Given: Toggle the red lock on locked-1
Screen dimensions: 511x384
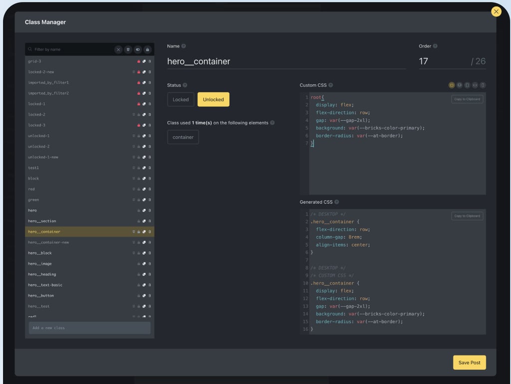Looking at the screenshot, I should click(139, 104).
